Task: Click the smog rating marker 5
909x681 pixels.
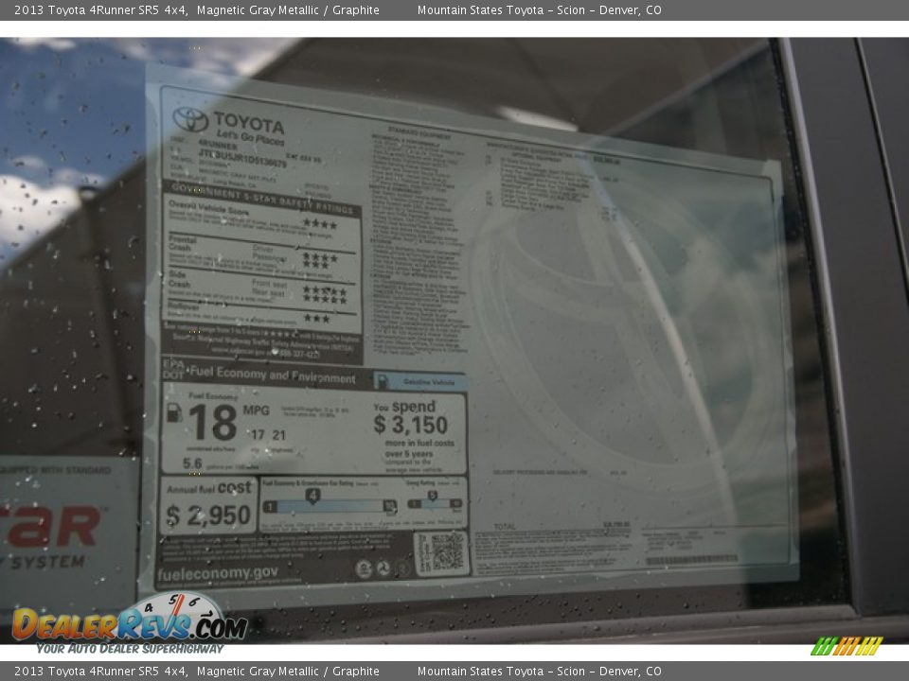Action: pos(432,496)
